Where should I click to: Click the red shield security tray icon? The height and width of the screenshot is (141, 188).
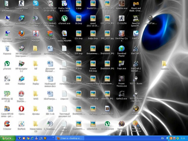coord(174,138)
